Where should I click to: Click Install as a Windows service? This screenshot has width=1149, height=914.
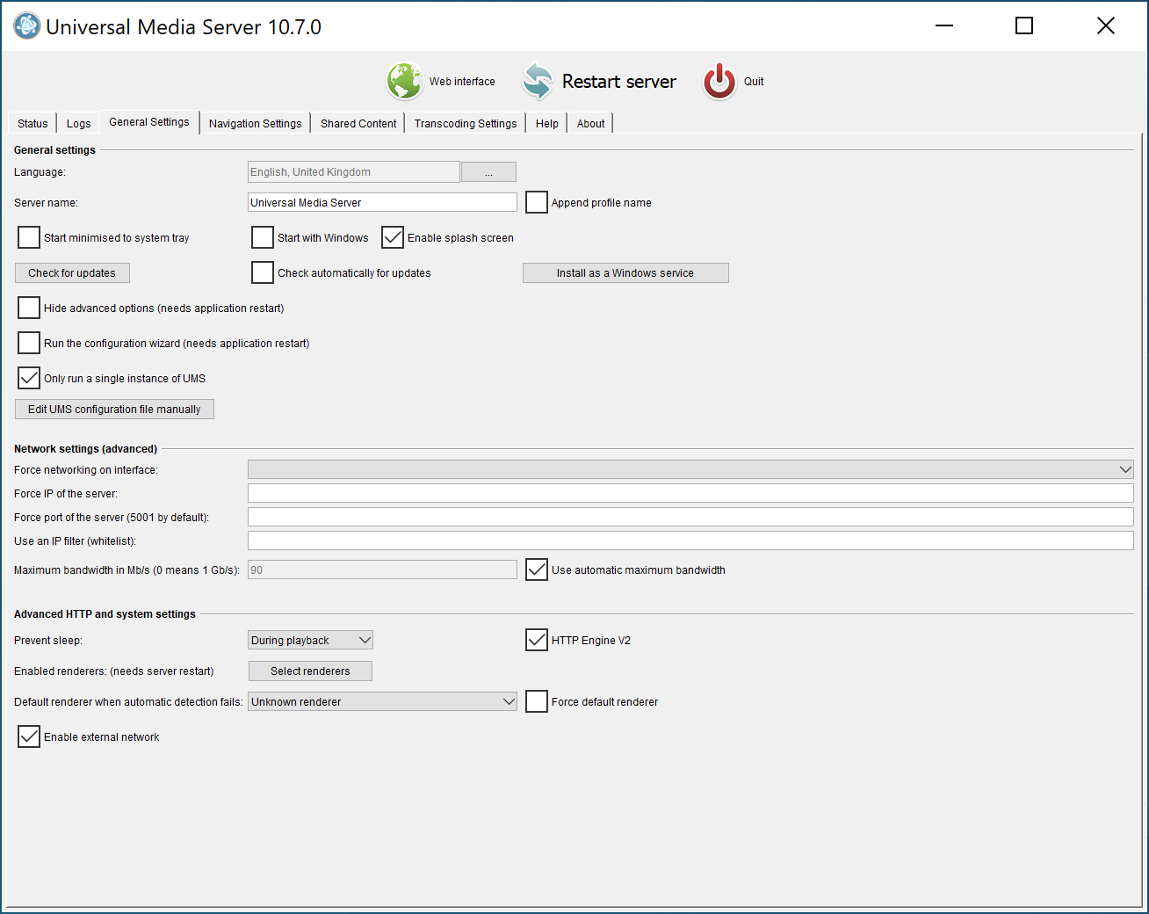coord(625,272)
